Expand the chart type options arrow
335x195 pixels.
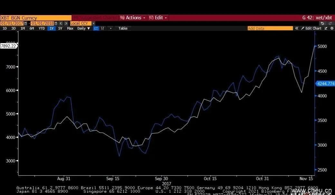tap(110, 28)
